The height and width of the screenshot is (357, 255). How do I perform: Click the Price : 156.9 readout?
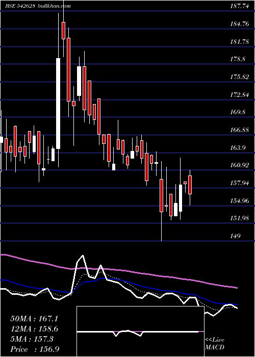(x=35, y=349)
